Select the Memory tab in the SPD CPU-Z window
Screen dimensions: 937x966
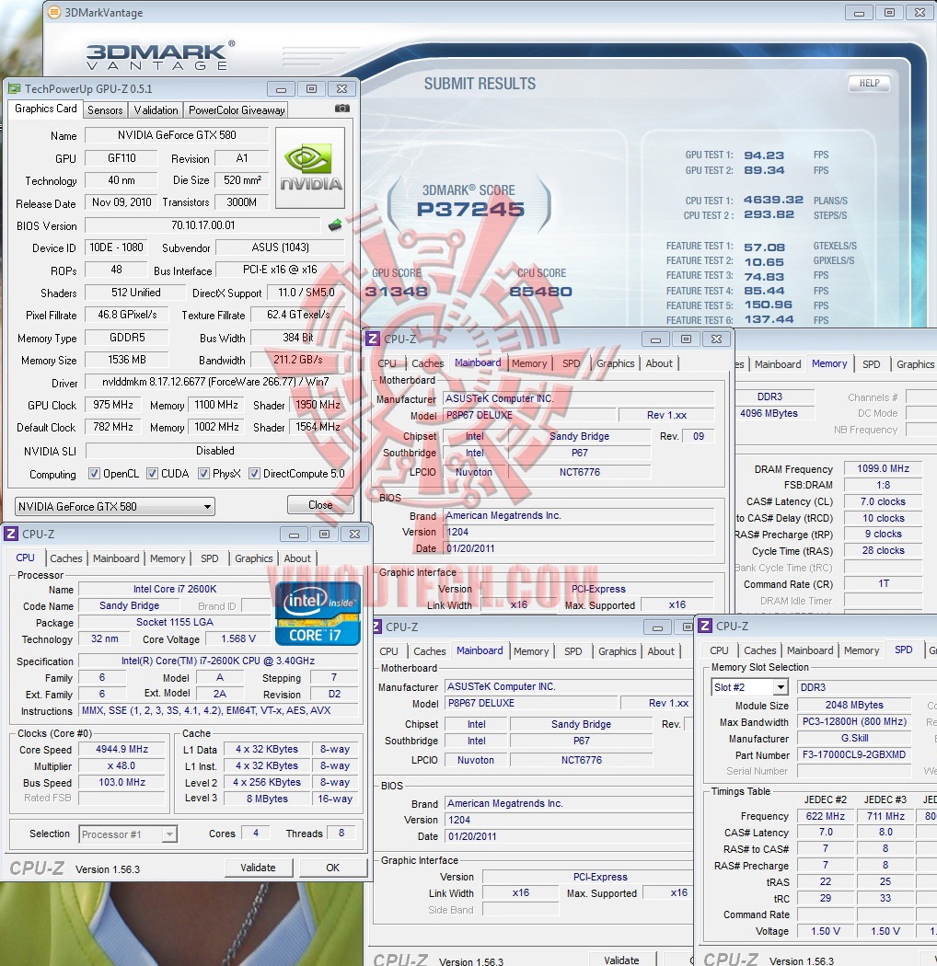coord(862,650)
